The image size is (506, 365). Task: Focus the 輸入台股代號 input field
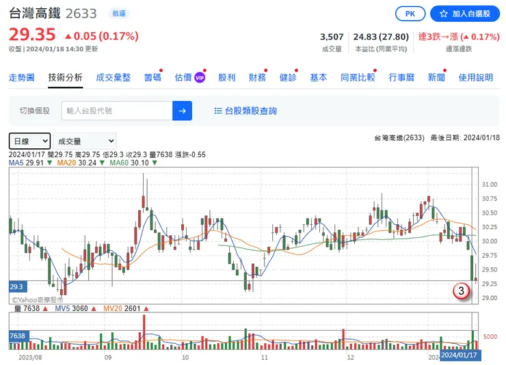(x=117, y=111)
